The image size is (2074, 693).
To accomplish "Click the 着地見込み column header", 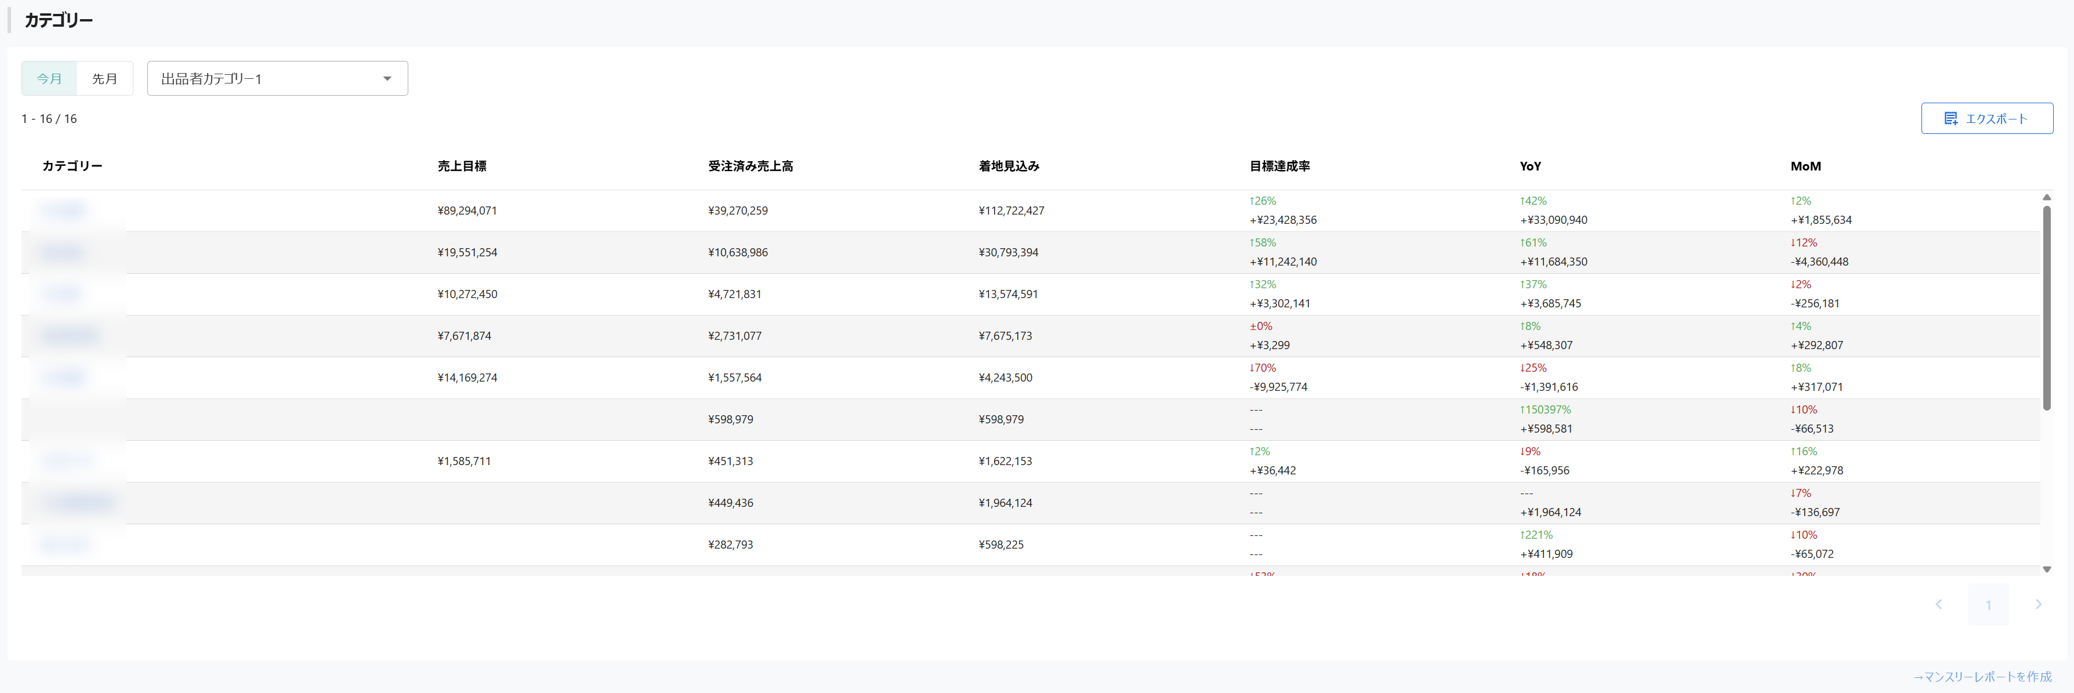I will click(x=1009, y=166).
